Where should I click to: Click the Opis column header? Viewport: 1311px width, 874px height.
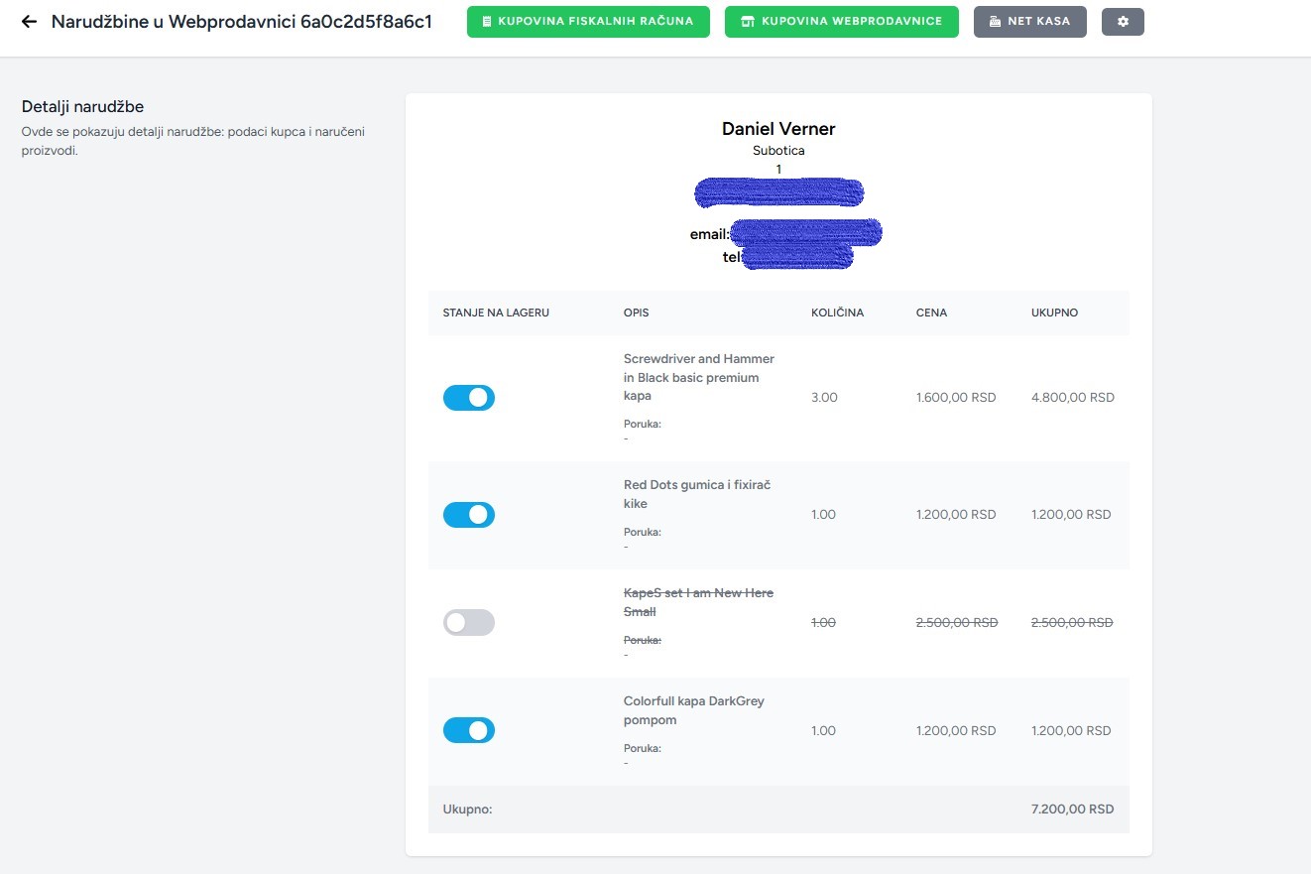[x=637, y=312]
